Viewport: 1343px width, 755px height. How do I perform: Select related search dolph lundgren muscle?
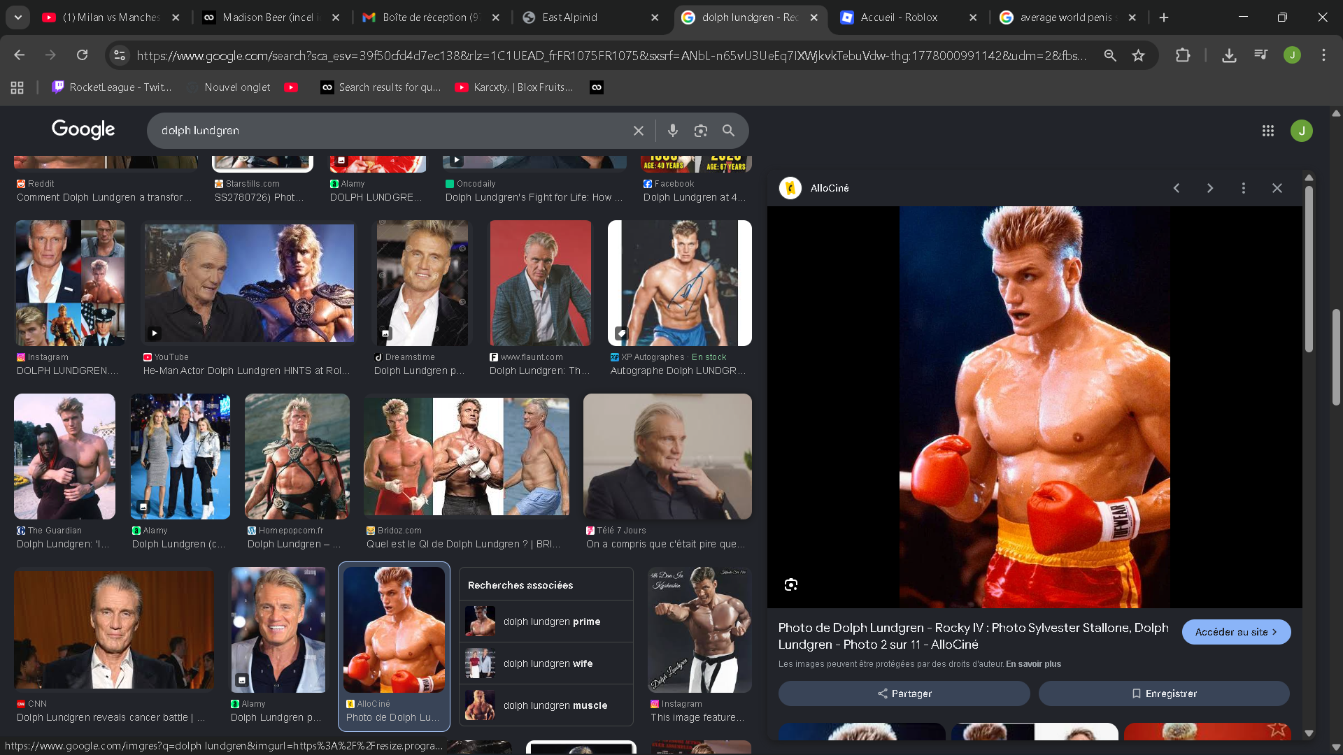[546, 705]
